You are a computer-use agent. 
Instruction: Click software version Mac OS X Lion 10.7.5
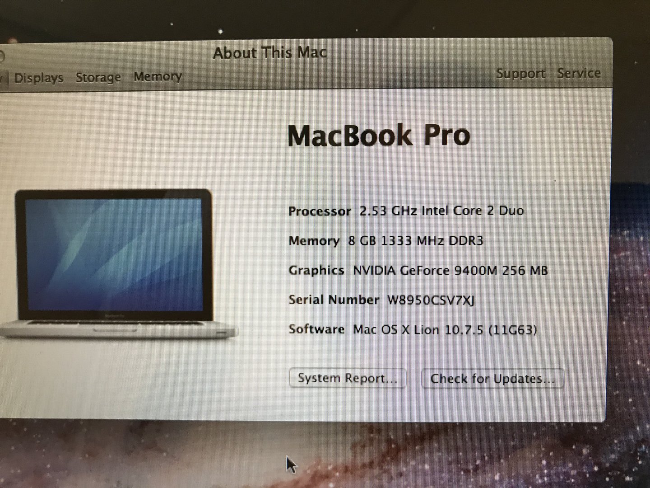click(x=445, y=329)
